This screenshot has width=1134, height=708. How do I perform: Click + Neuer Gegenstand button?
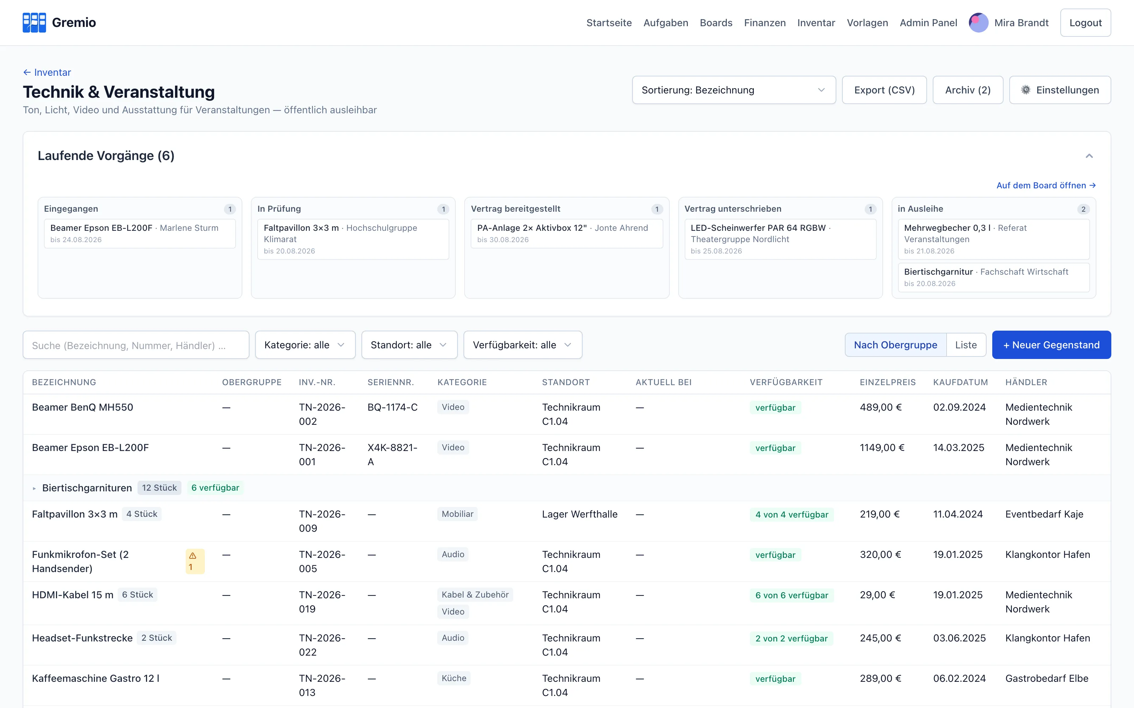[1051, 345]
